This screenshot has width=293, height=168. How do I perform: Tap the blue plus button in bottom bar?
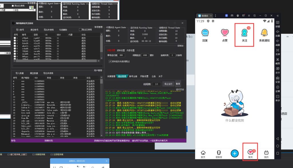click(x=235, y=153)
